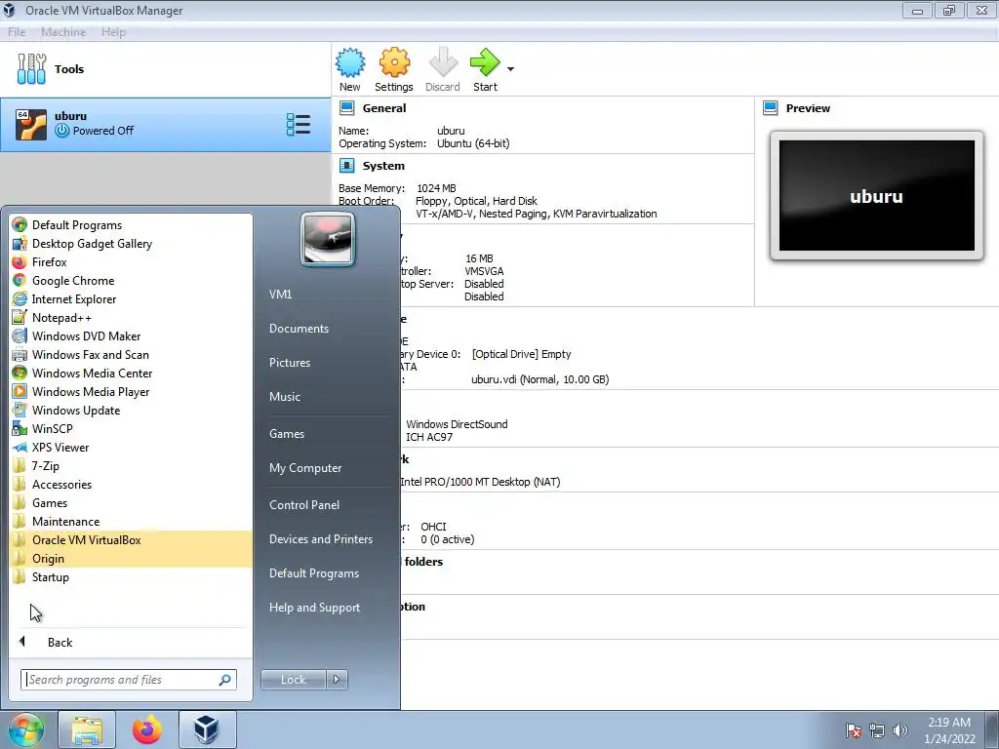Launch Firefox from the Start menu list
This screenshot has height=749, width=999.
pos(132,261)
